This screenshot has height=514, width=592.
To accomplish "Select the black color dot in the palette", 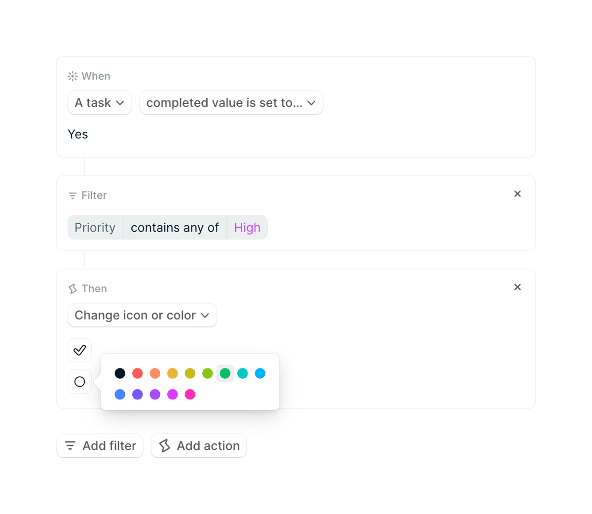I will [x=120, y=373].
